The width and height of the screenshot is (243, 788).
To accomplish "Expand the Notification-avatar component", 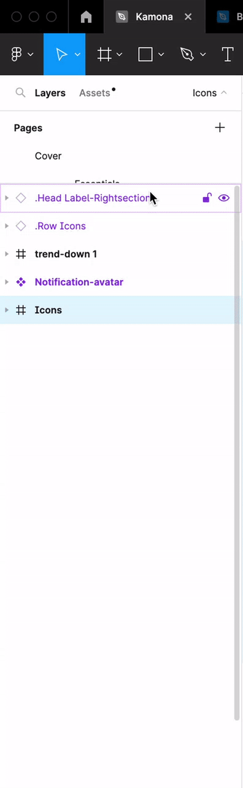I will [x=7, y=282].
